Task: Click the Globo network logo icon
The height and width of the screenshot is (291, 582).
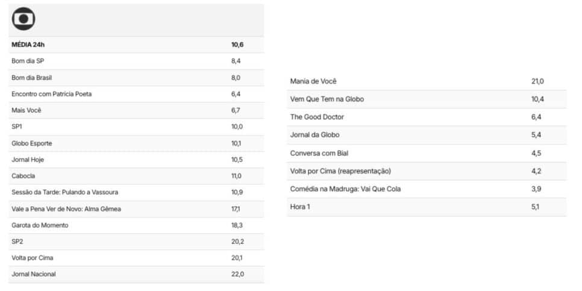Action: pos(23,19)
